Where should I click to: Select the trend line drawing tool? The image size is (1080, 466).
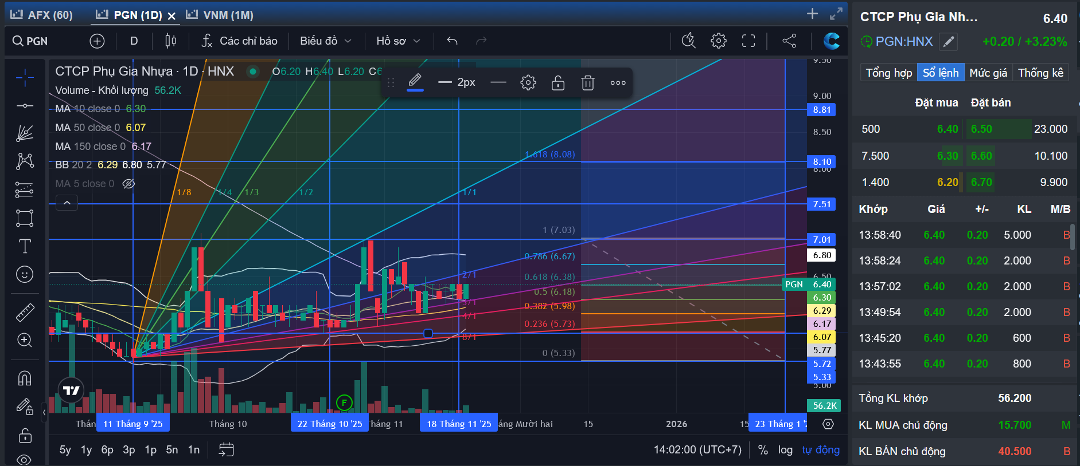[25, 106]
